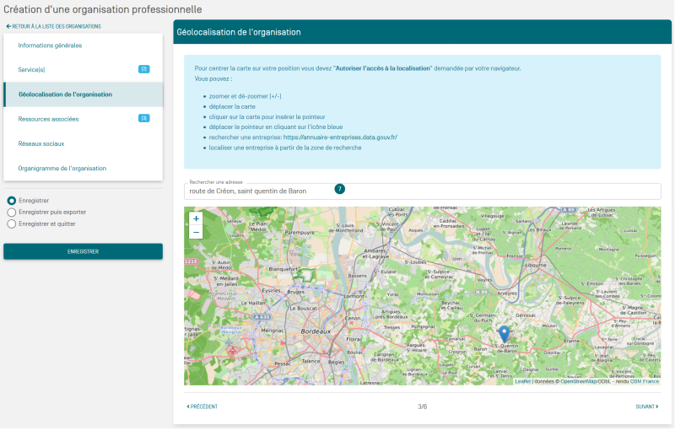Viewport: 675px width, 436px height.
Task: Open Géolocalisation de l'organisation section
Action: click(x=83, y=94)
